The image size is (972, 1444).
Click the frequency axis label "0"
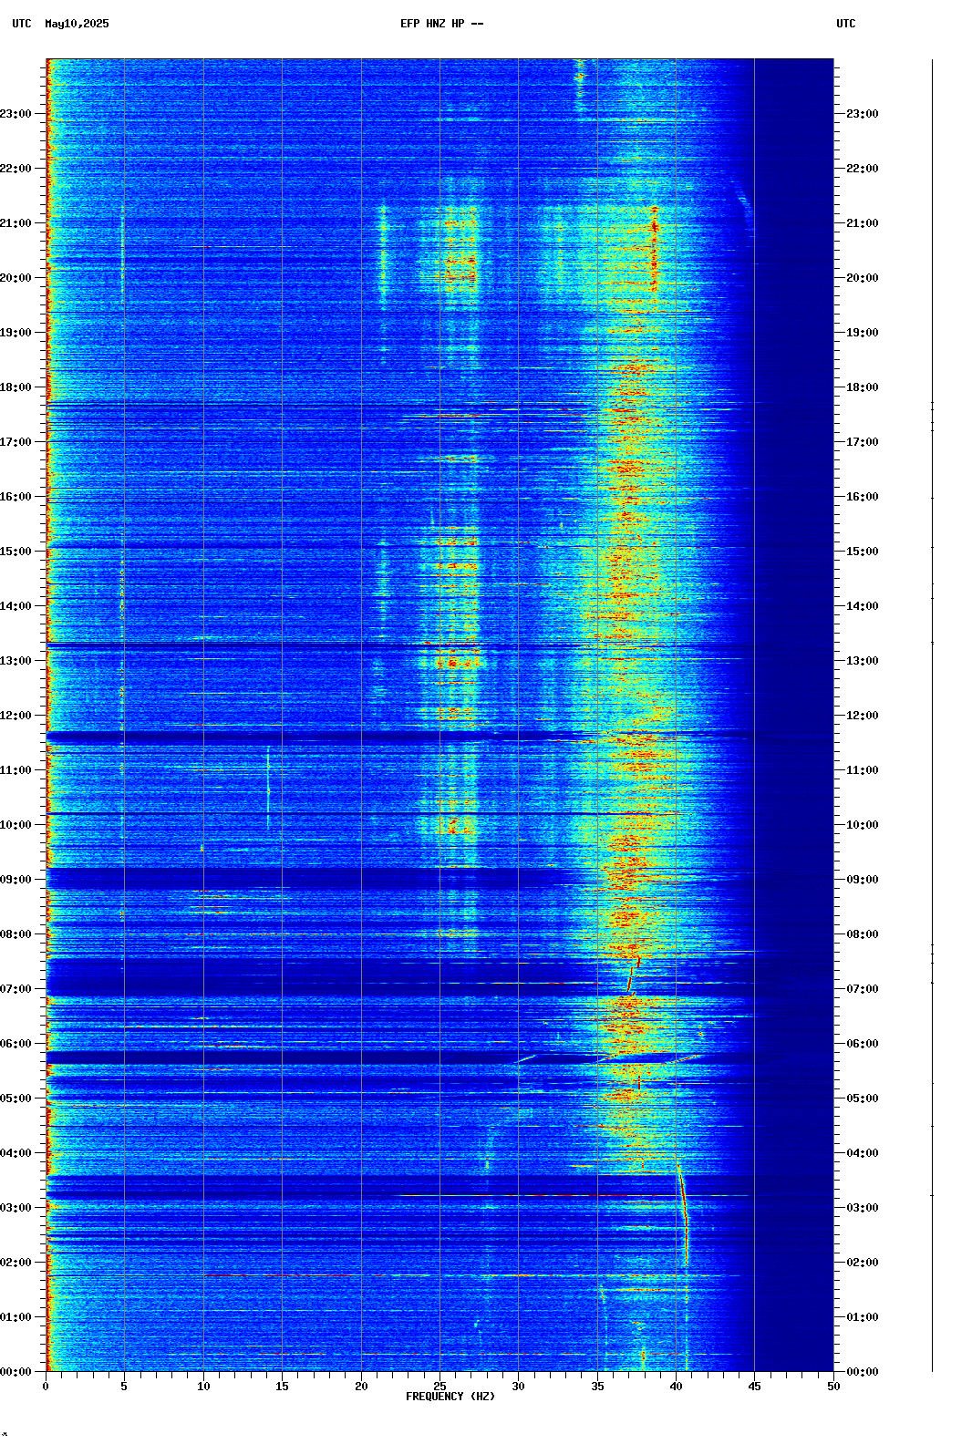[x=46, y=1387]
